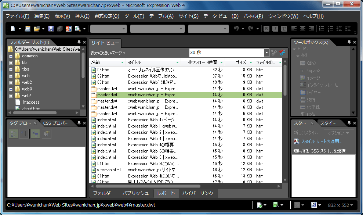363x215 pixels.
Task: Switch to the CSS プロパティ tab
Action: (56, 123)
